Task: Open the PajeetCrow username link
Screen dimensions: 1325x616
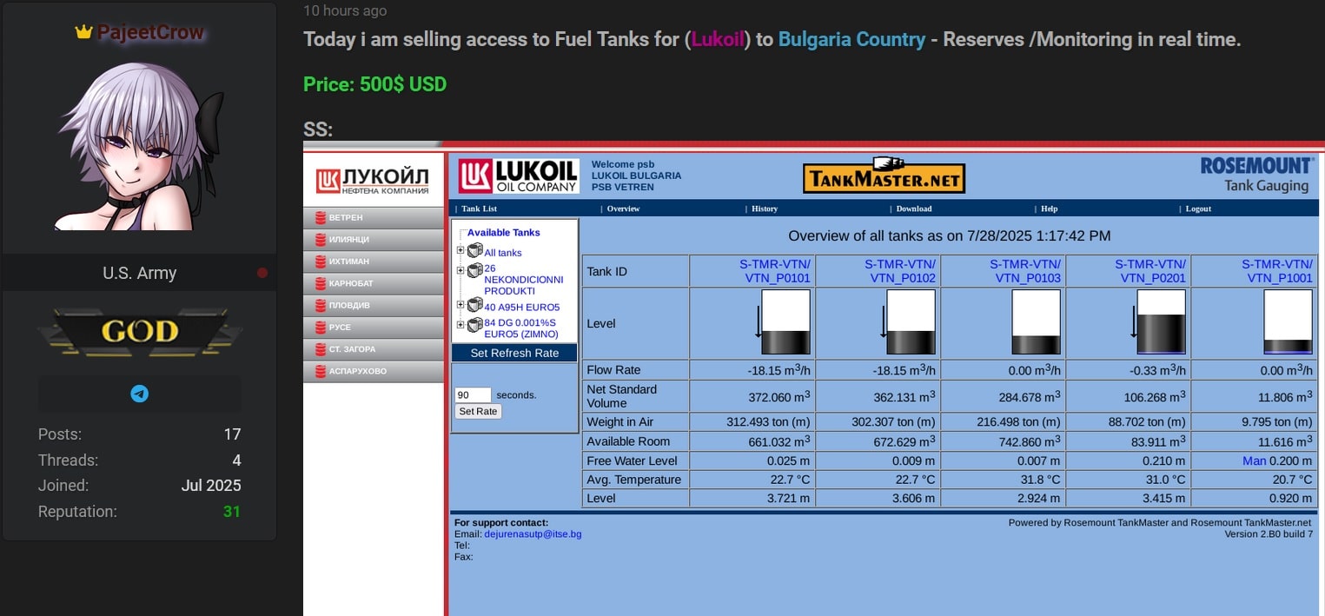Action: (x=150, y=32)
